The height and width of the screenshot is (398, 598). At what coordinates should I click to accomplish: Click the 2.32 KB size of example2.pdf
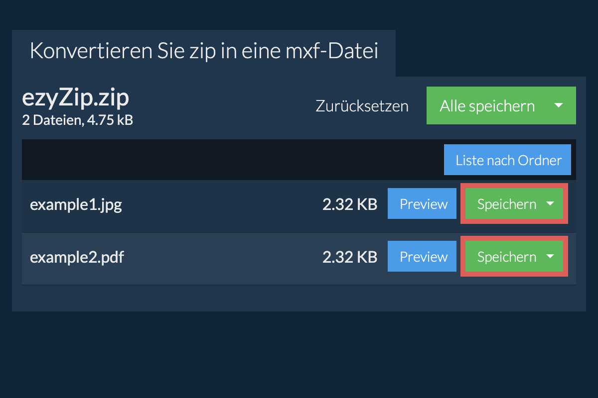point(349,257)
